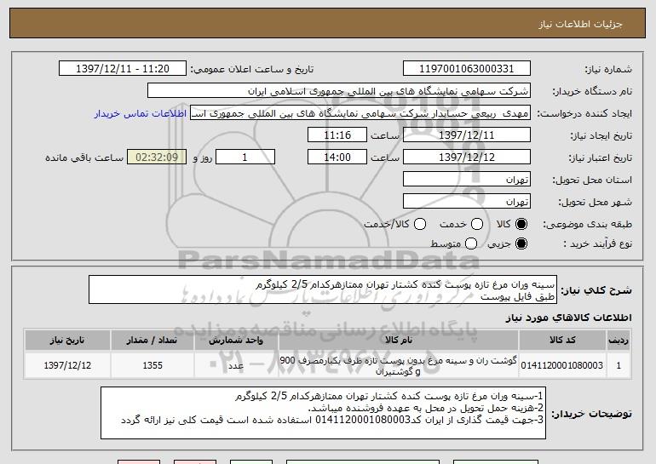Image resolution: width=656 pixels, height=464 pixels.
Task: Click the کد کالا column header
Action: click(562, 341)
